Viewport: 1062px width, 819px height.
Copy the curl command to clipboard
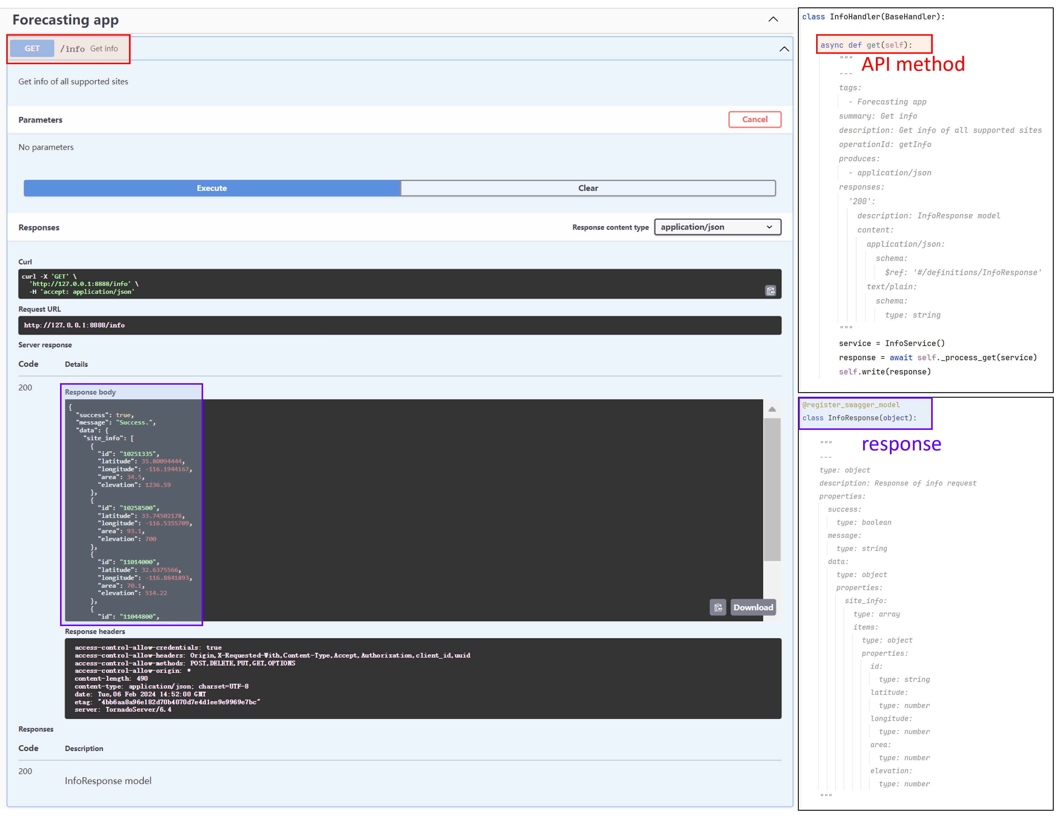(x=770, y=291)
